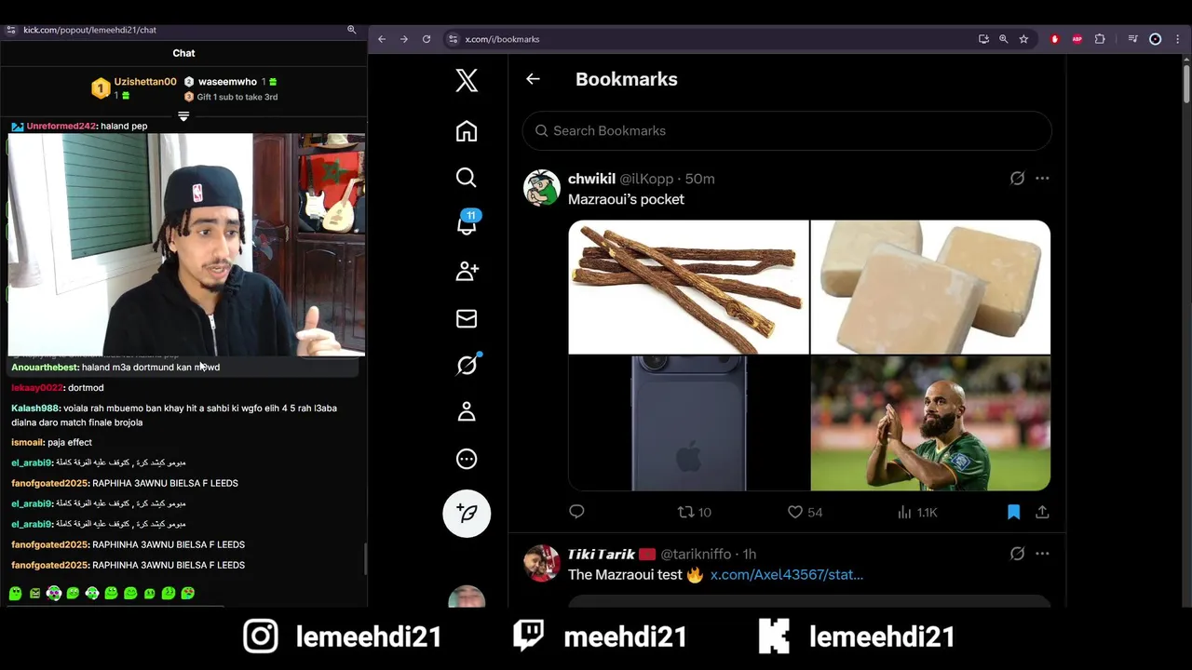The width and height of the screenshot is (1192, 670).
Task: Share chwikil's post
Action: 1042,512
